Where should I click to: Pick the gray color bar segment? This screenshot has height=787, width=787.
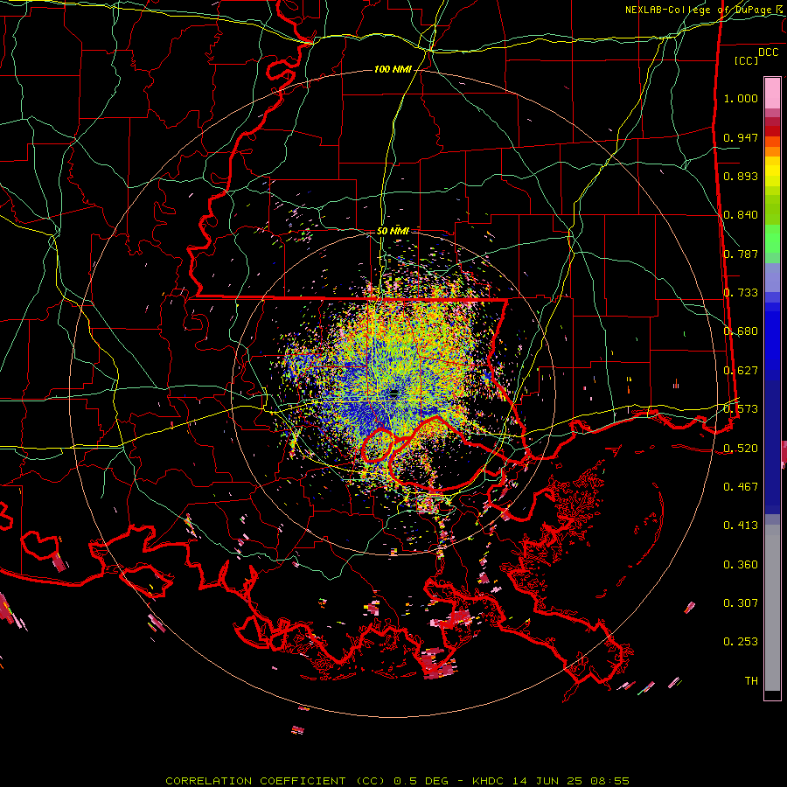pyautogui.click(x=772, y=608)
